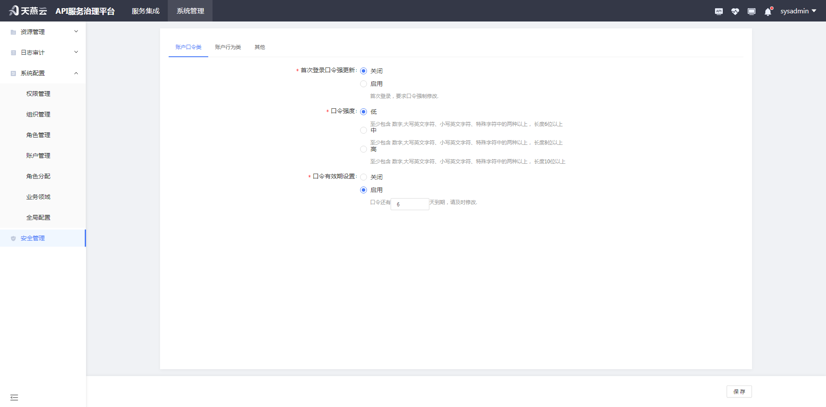
Task: Click the 保存 save button
Action: tap(739, 392)
